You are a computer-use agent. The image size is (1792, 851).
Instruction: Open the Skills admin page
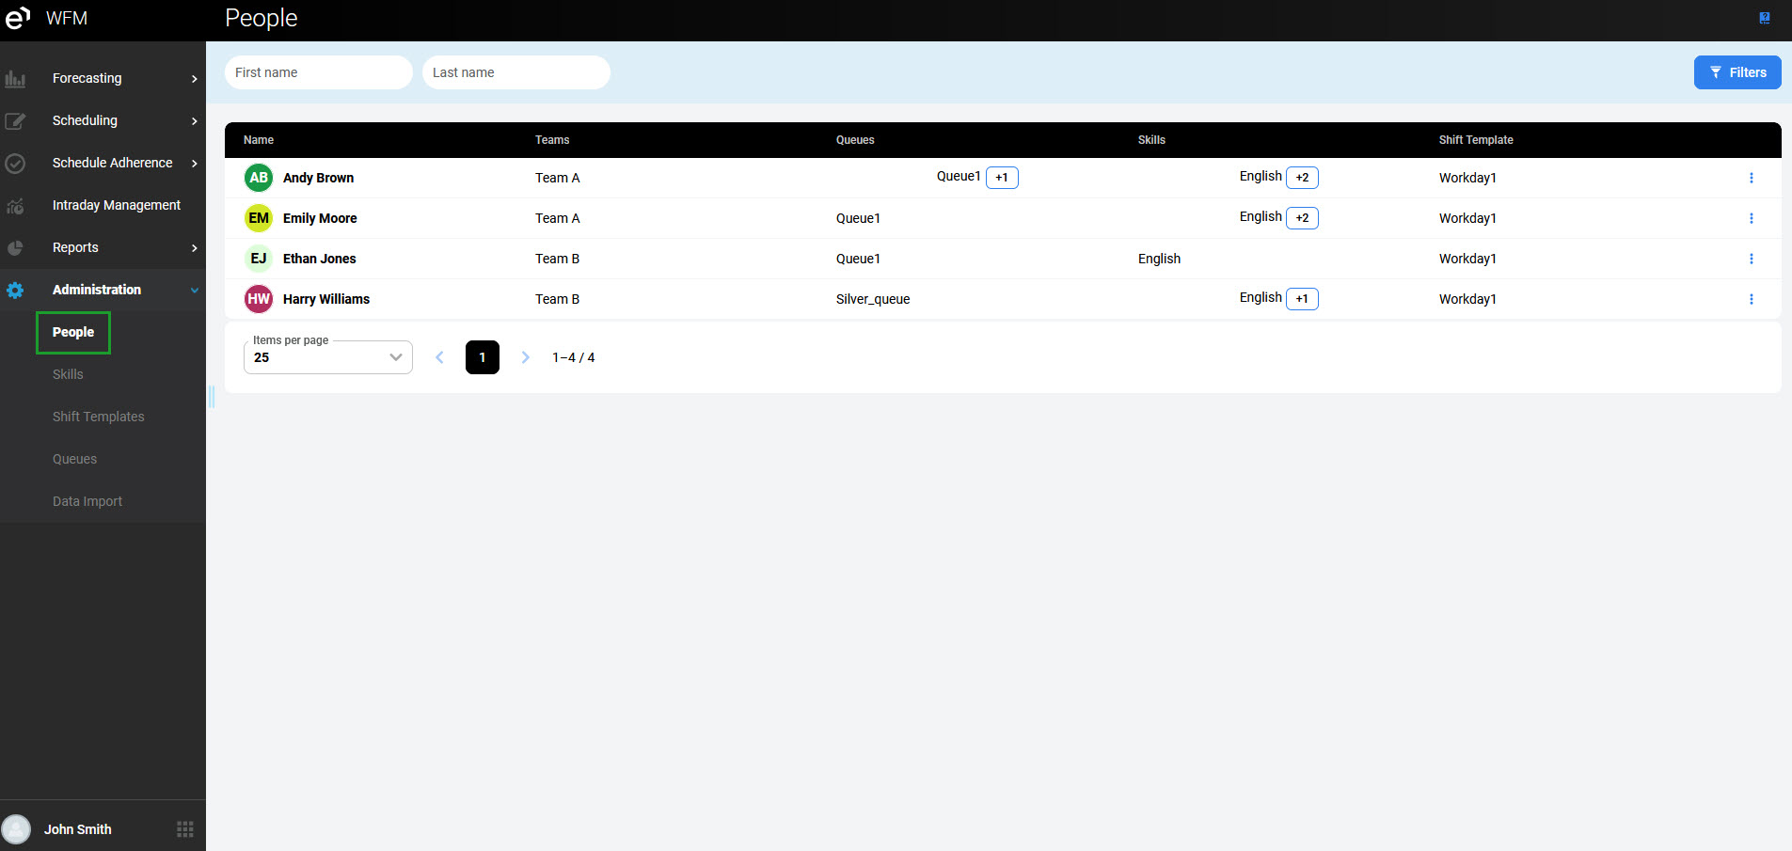(68, 374)
